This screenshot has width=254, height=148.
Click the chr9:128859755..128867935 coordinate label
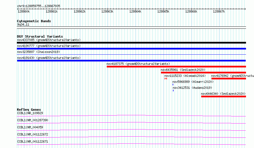[x=39, y=6]
